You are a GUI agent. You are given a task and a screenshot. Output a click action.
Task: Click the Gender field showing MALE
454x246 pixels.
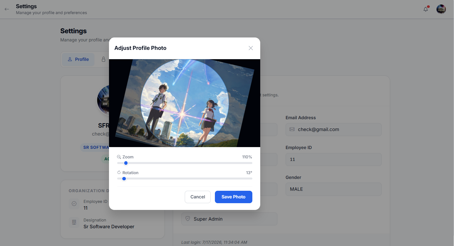(333, 189)
